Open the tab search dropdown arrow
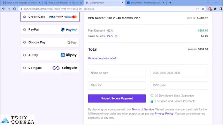This screenshot has width=223, height=125. (x=208, y=2)
